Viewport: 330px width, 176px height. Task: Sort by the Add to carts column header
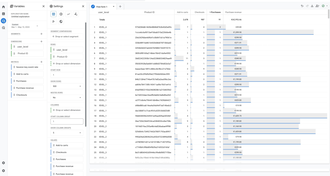(x=182, y=12)
